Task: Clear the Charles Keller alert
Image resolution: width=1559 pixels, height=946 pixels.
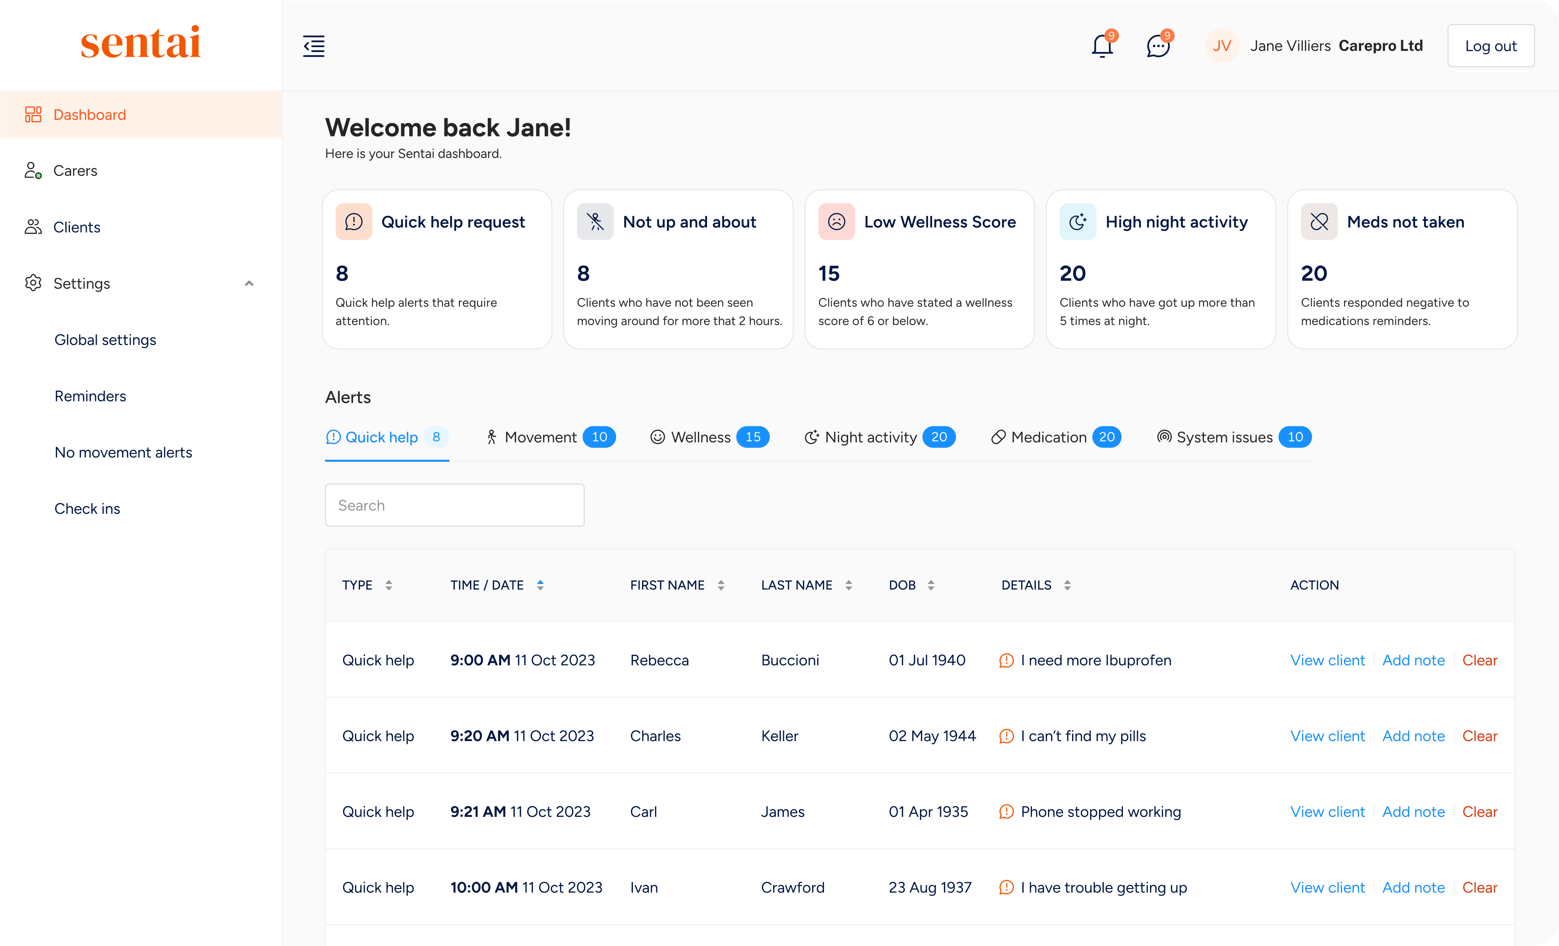Action: tap(1479, 736)
